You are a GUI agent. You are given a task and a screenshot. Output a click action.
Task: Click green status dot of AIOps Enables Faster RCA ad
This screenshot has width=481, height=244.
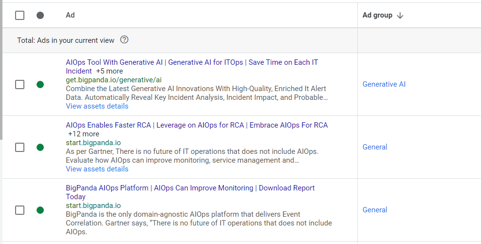click(x=40, y=147)
